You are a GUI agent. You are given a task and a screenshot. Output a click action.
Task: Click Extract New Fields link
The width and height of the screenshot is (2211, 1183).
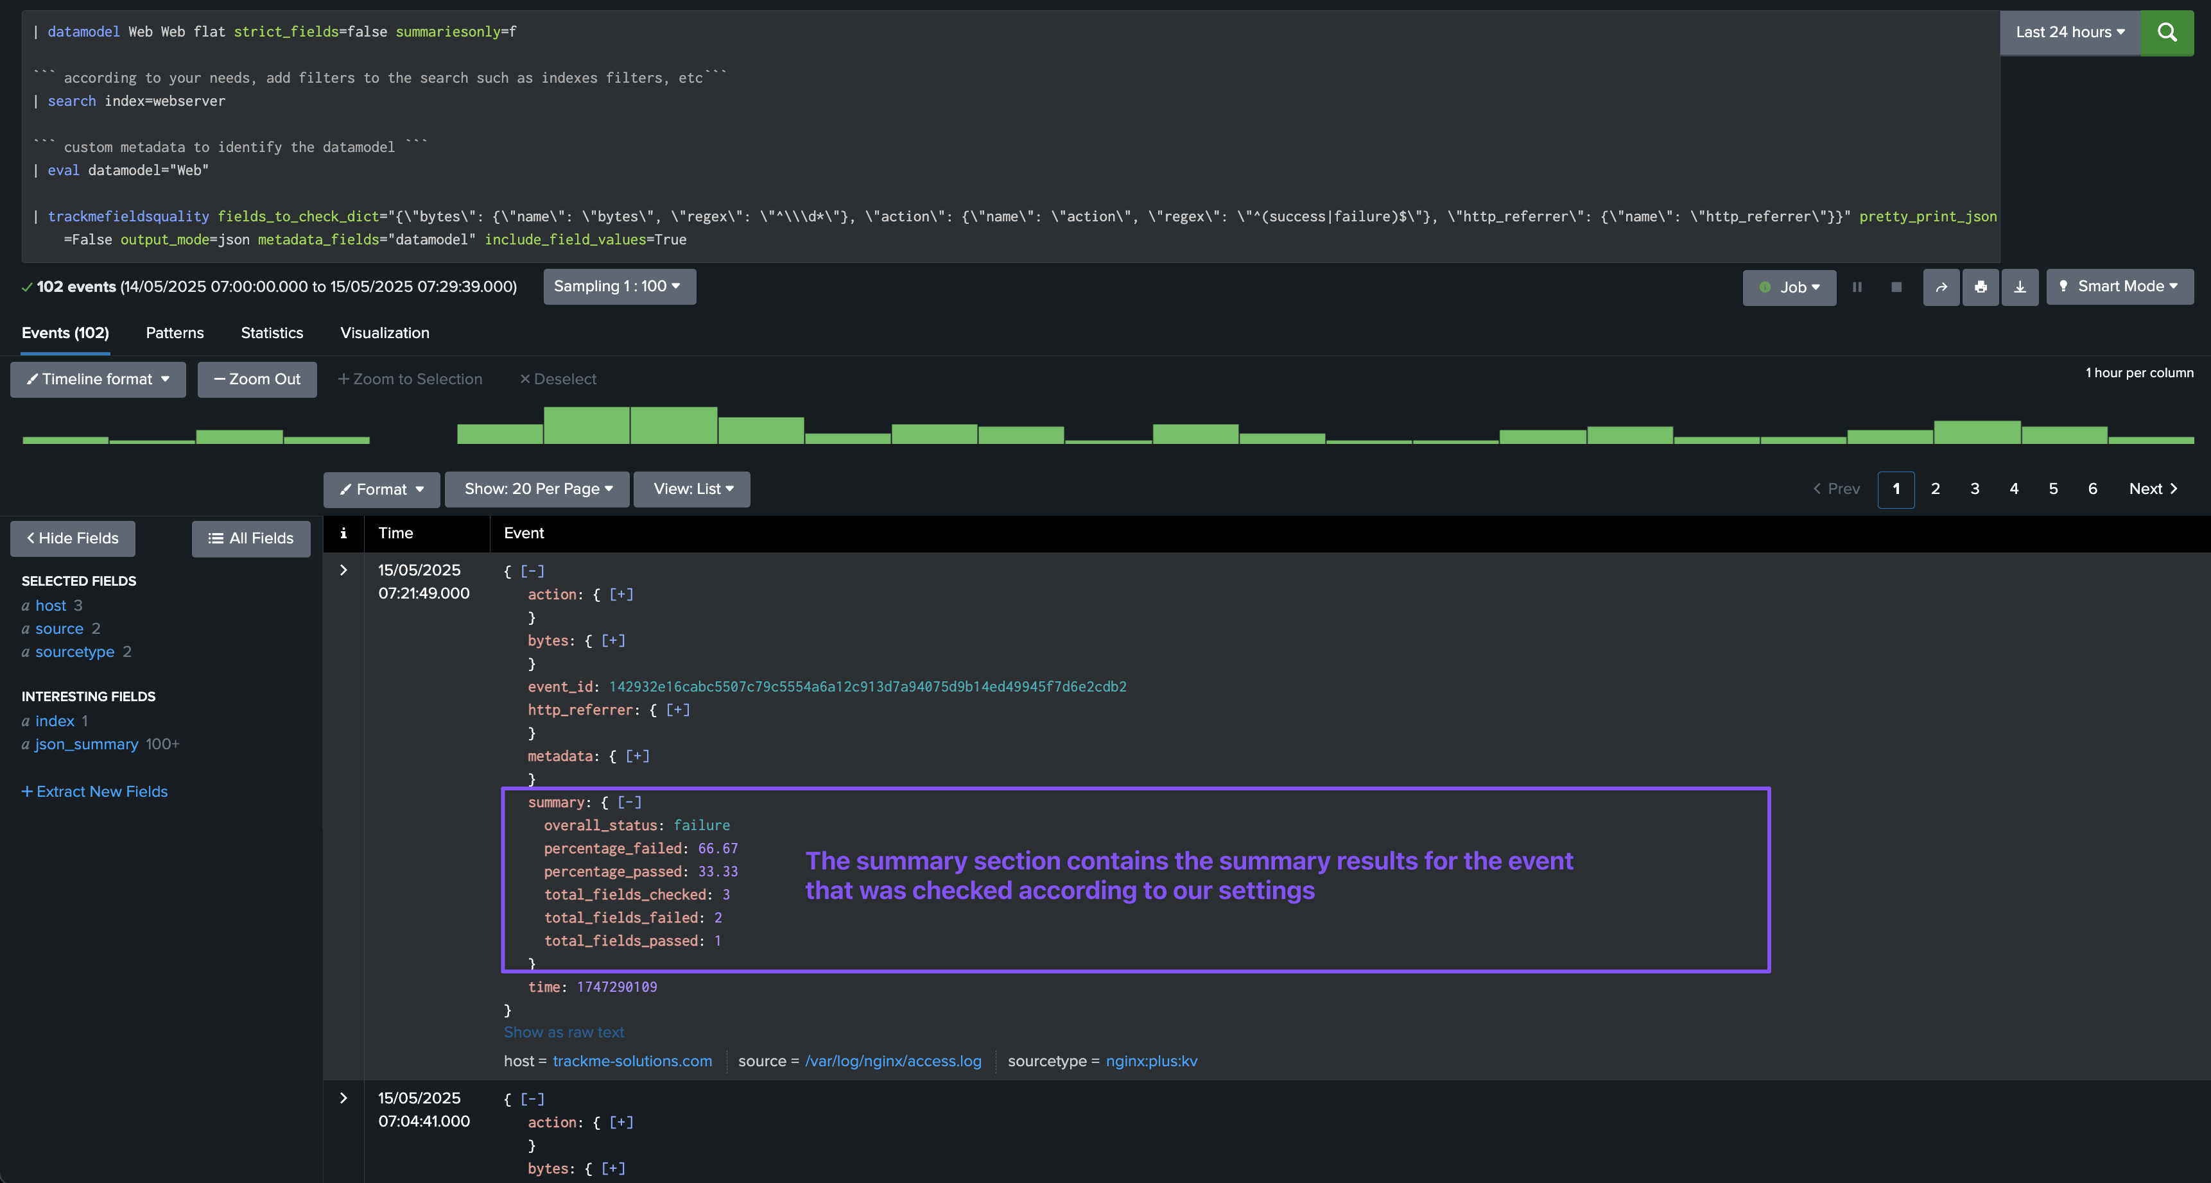click(x=94, y=792)
